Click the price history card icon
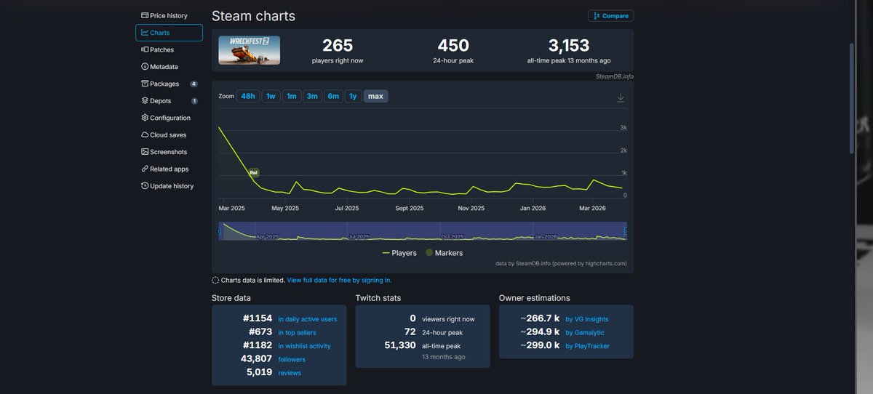The image size is (873, 394). click(145, 15)
